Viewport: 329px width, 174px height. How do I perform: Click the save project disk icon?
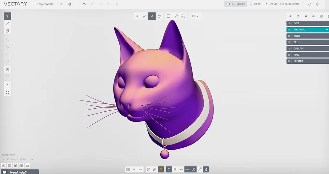(70, 4)
